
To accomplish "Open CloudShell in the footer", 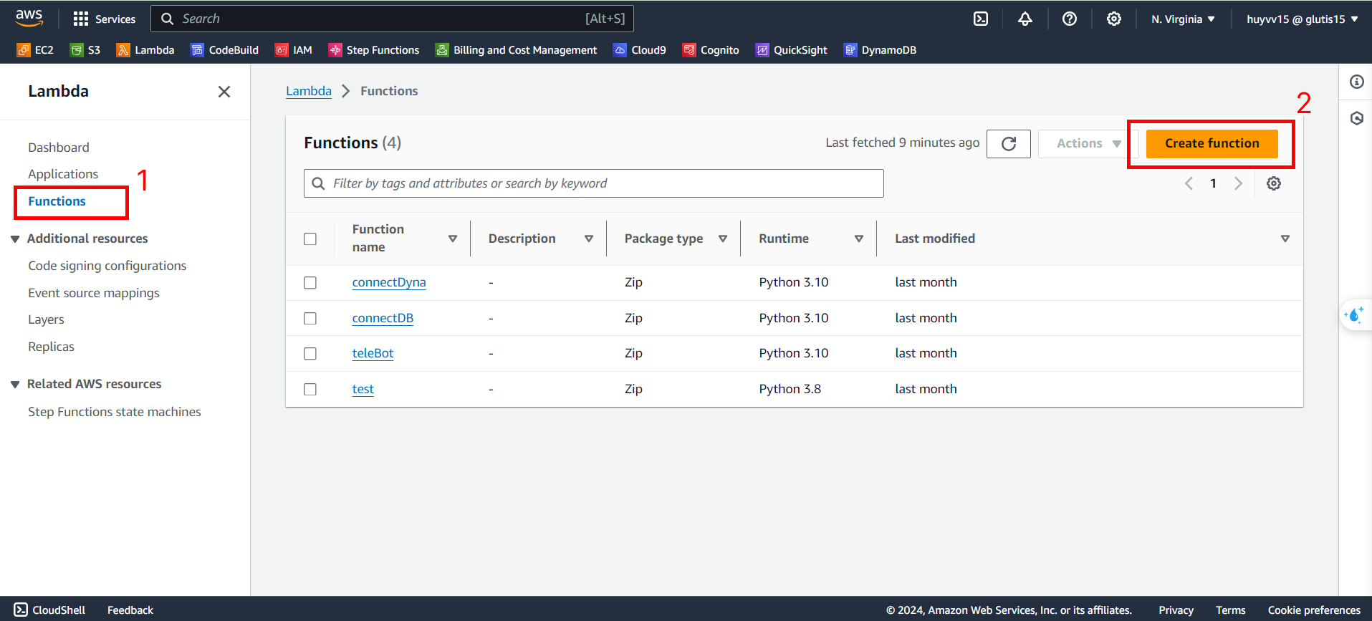I will [x=49, y=610].
